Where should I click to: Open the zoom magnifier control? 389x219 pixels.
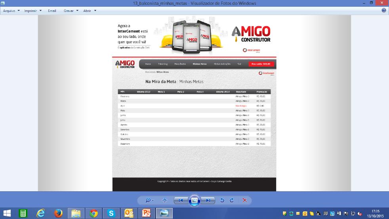(x=148, y=200)
